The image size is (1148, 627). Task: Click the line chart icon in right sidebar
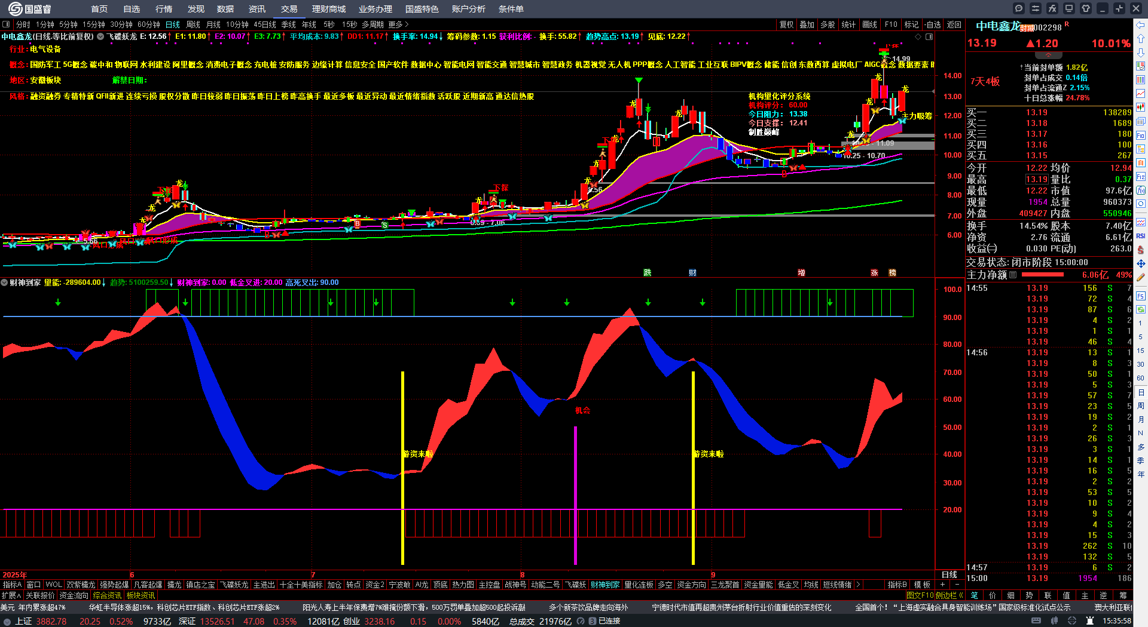(1141, 94)
